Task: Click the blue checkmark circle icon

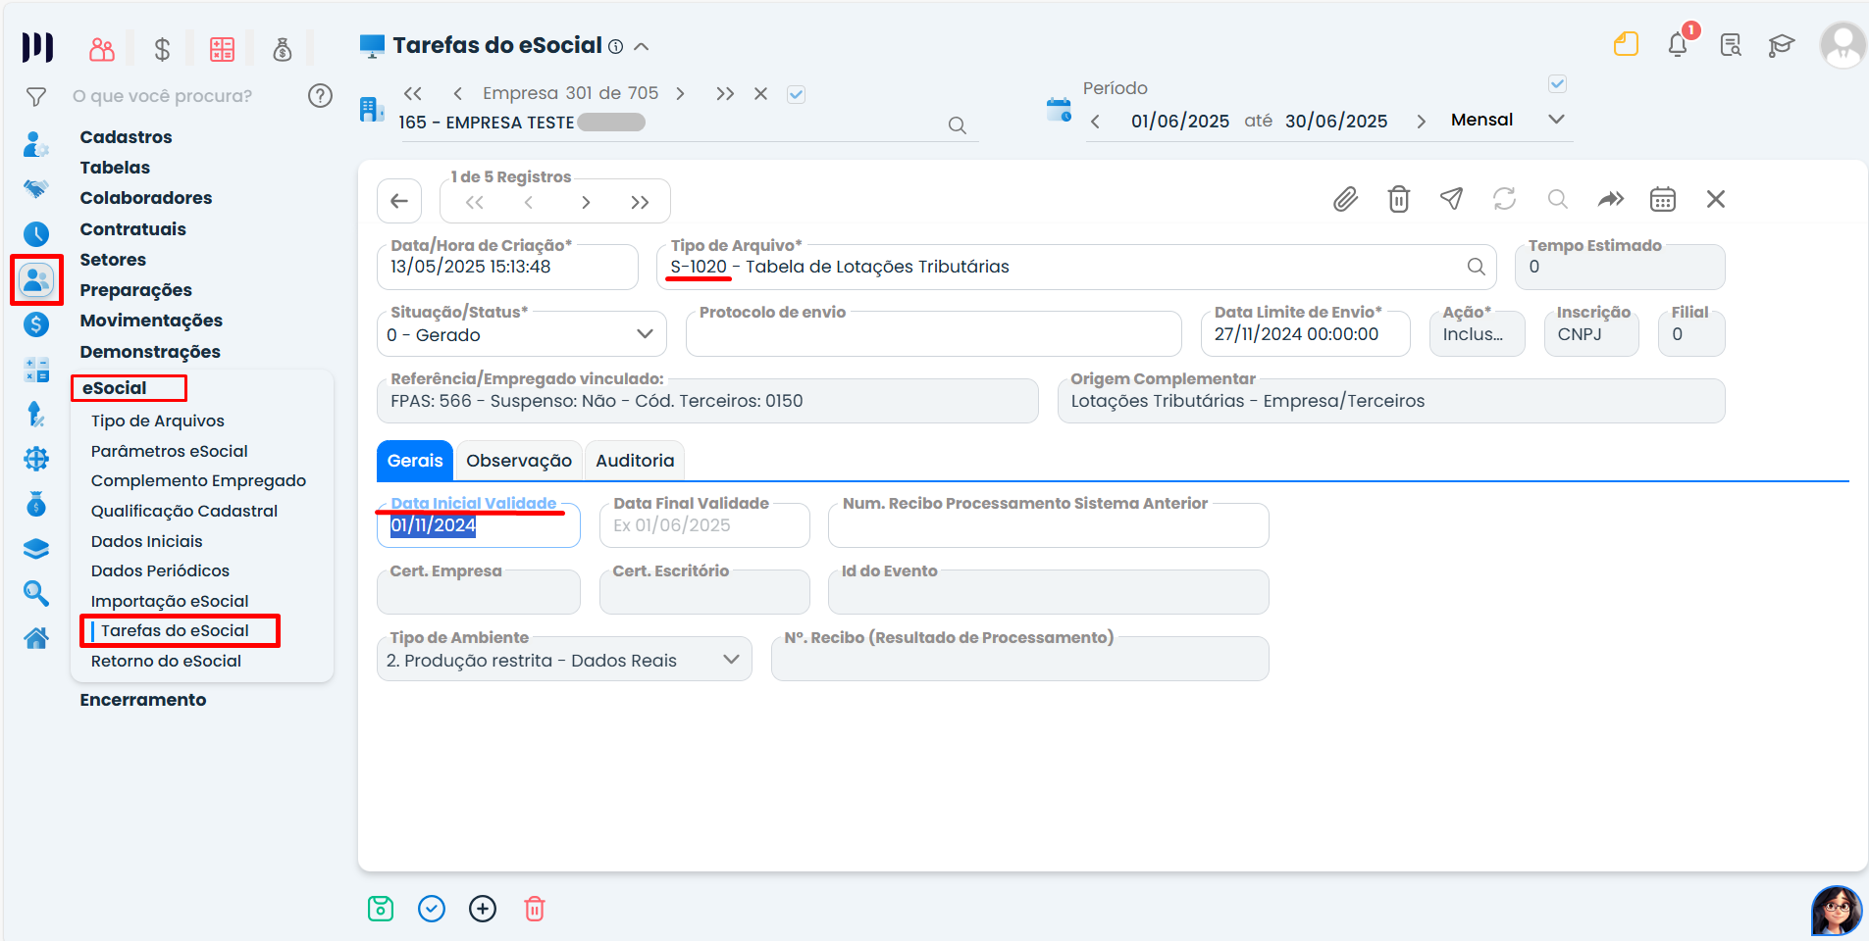Action: [x=432, y=909]
